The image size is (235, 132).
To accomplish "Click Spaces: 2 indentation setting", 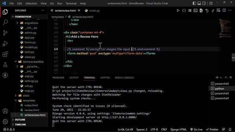I will point(142,129).
